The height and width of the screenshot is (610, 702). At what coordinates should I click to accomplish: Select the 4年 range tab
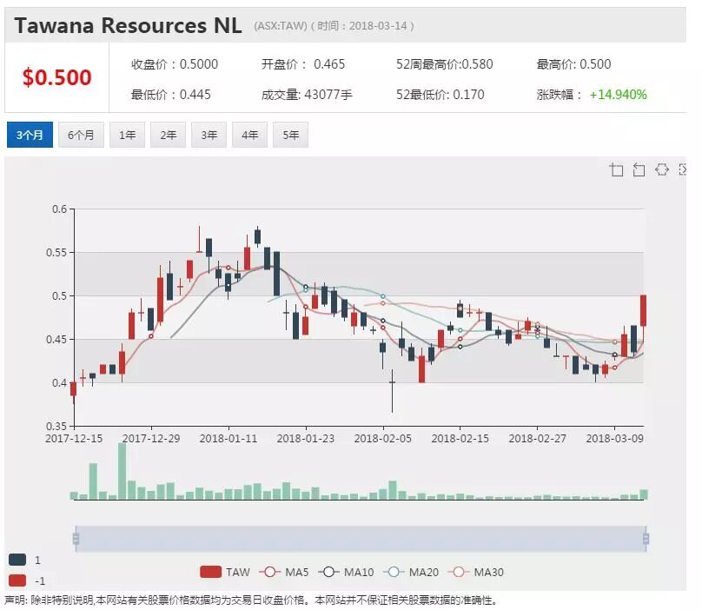click(249, 135)
